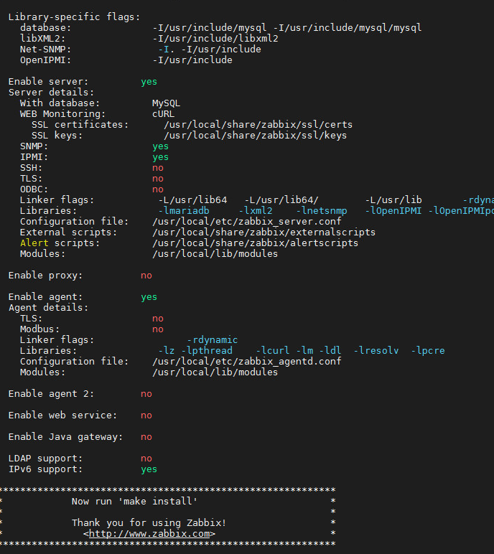Viewport: 494px width, 554px height.
Task: Click the 'Enable agent:' yes value
Action: (149, 297)
